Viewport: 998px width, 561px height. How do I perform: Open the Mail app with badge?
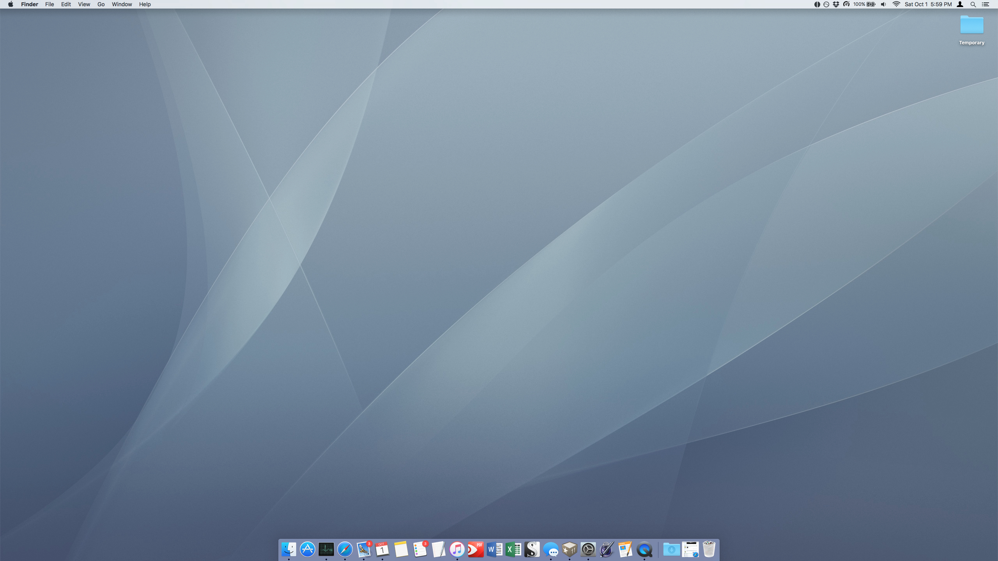(x=364, y=549)
